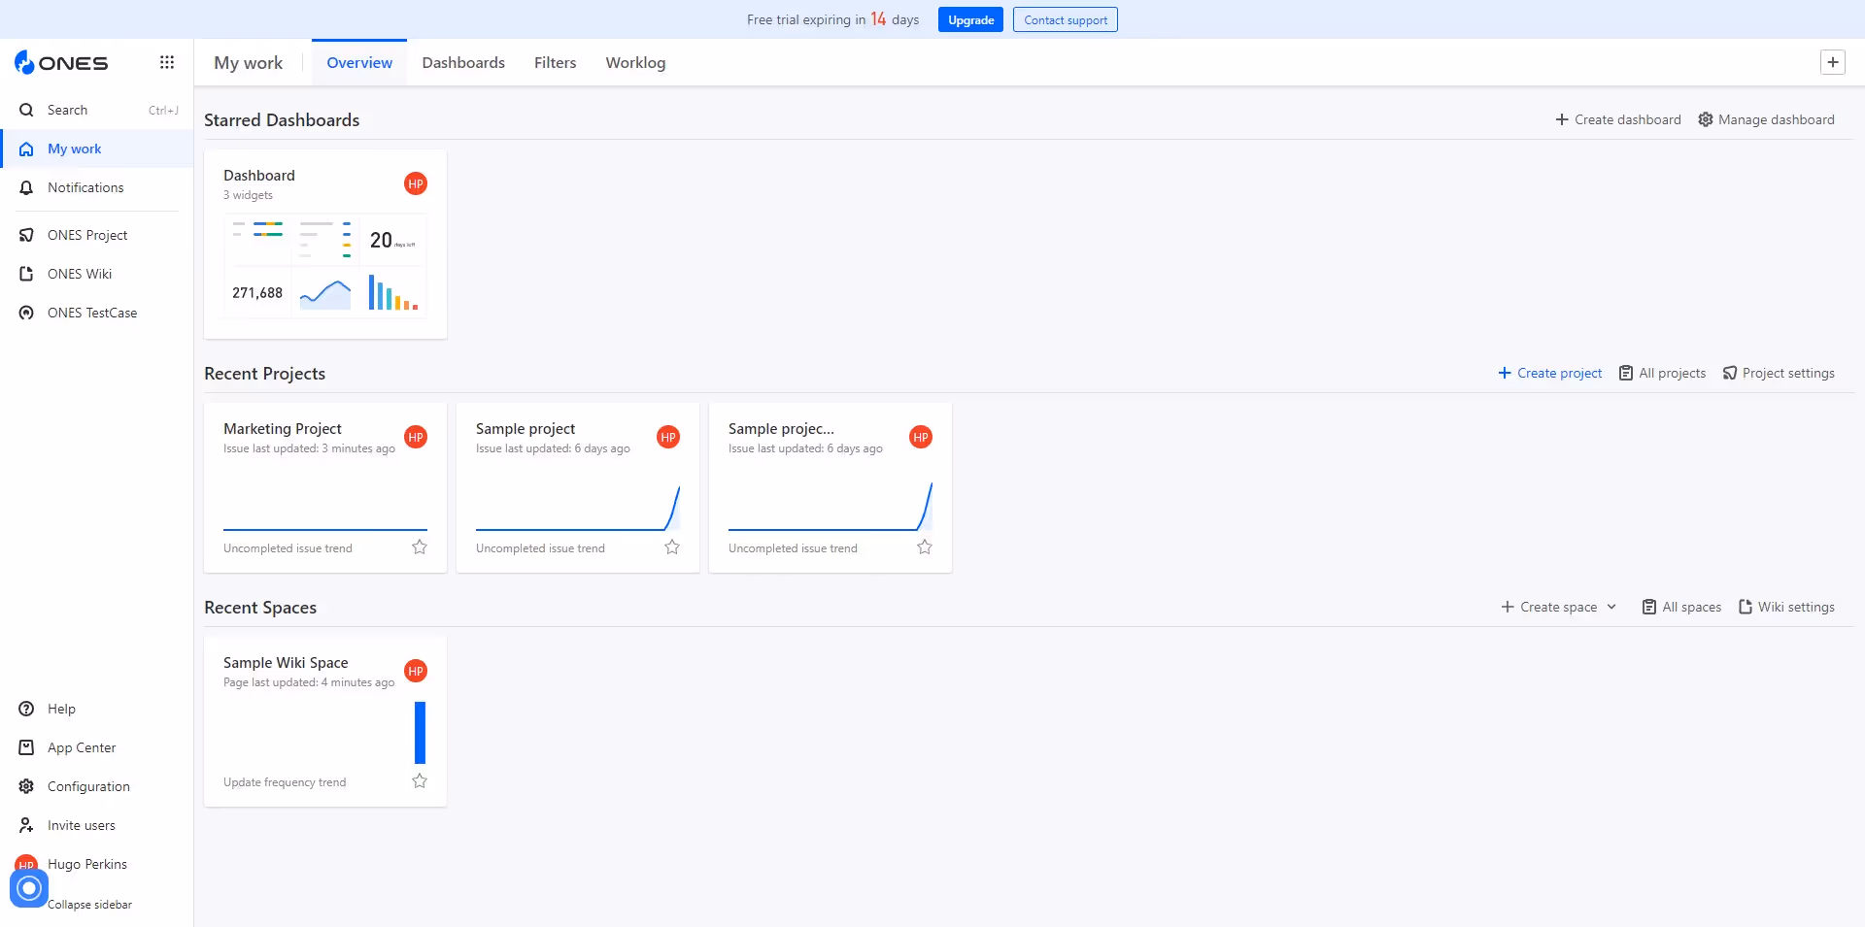This screenshot has width=1865, height=927.
Task: Click the Configuration gear icon
Action: click(x=26, y=786)
